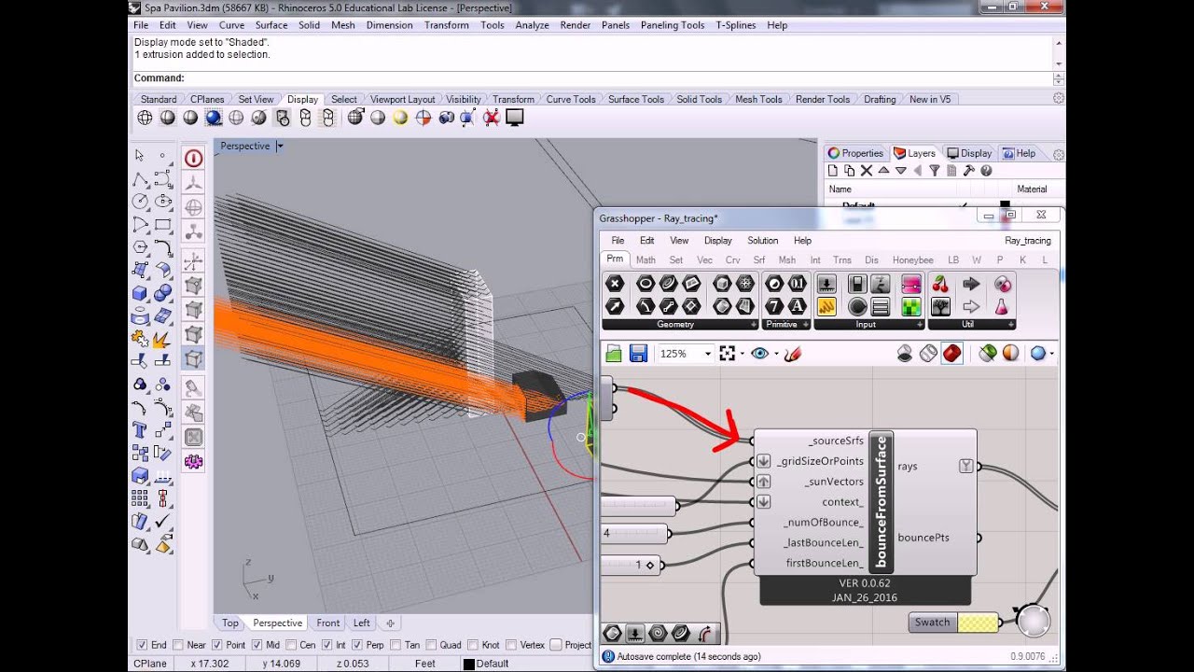
Task: Click the Ray_tracing document name button
Action: point(1028,241)
